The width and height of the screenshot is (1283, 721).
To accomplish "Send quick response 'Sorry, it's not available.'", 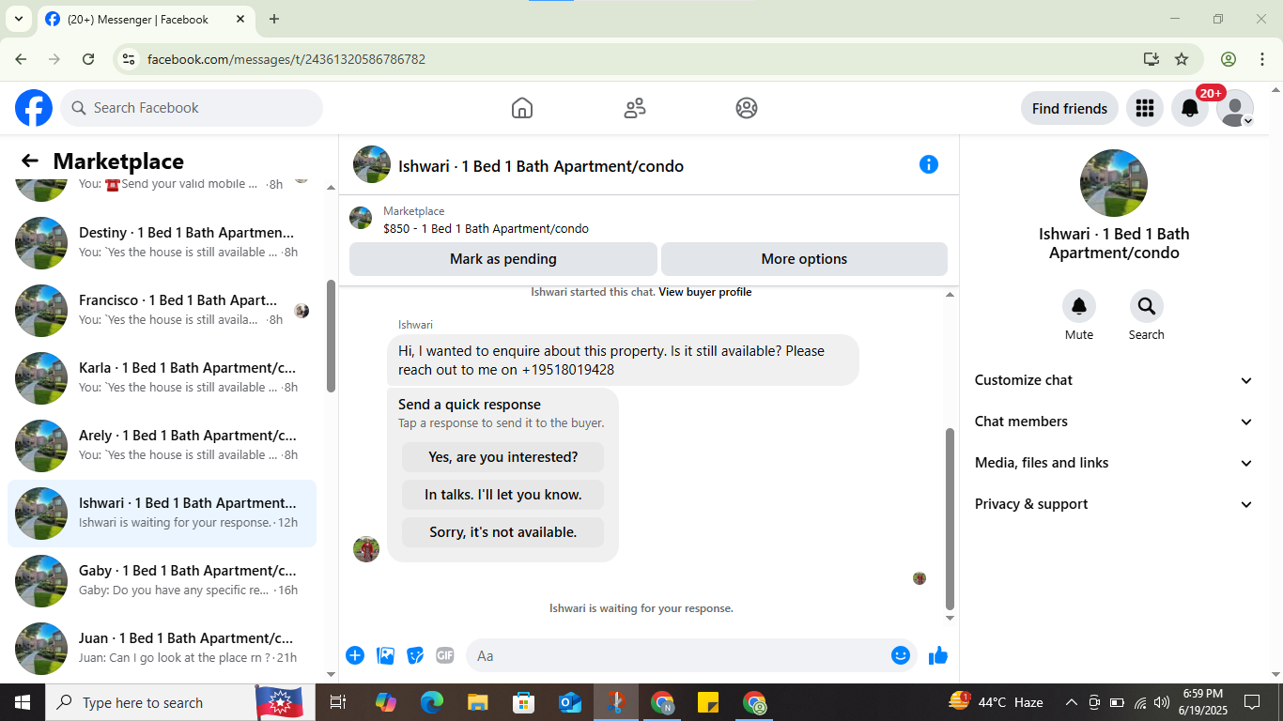I will coord(503,532).
